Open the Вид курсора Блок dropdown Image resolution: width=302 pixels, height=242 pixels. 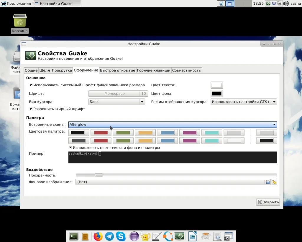click(117, 102)
